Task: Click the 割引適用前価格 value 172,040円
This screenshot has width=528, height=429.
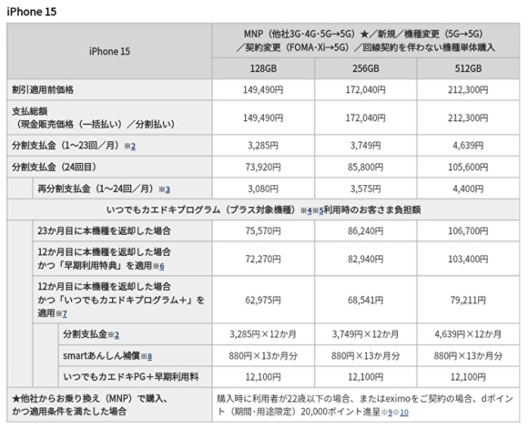Action: pyautogui.click(x=366, y=90)
